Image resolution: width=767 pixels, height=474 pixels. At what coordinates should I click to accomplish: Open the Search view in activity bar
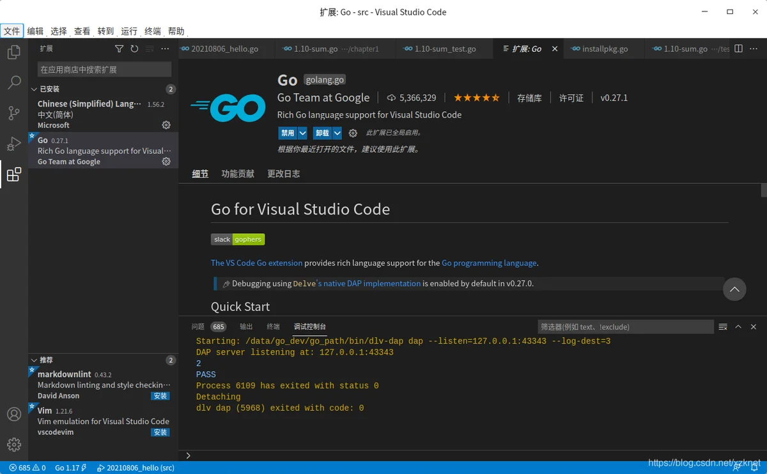[13, 83]
